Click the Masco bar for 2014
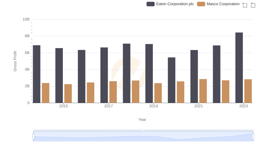This screenshot has height=149, width=259. coord(46,93)
